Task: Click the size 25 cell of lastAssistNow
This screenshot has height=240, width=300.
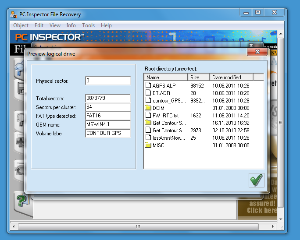Action: tap(193, 138)
